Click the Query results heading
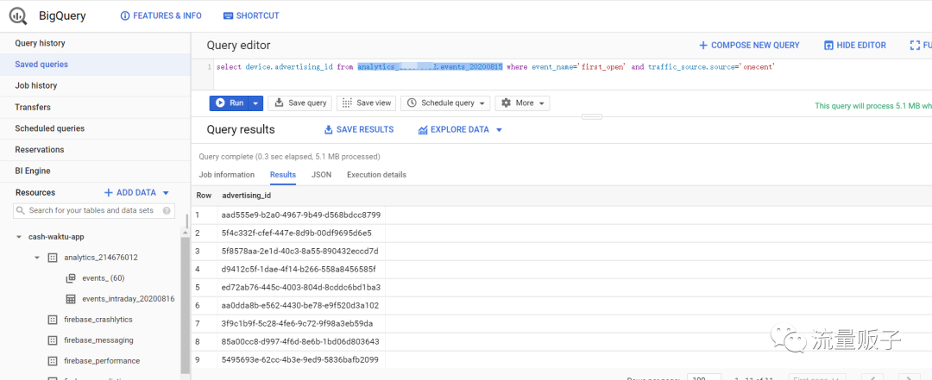This screenshot has width=932, height=380. [x=241, y=129]
